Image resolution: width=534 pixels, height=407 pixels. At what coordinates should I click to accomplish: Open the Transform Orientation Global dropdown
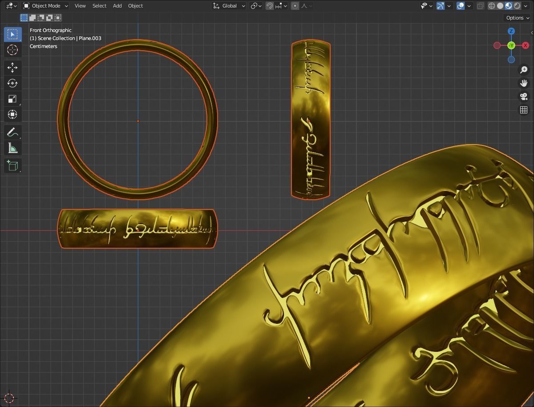[x=228, y=6]
